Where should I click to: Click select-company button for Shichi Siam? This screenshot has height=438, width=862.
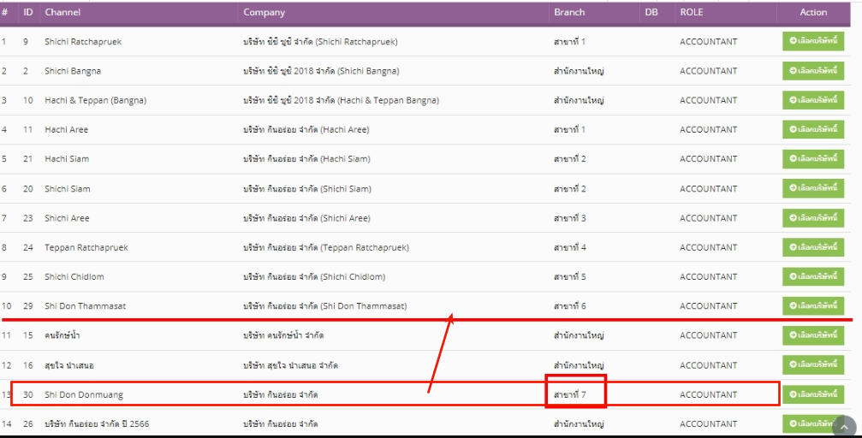click(x=813, y=188)
